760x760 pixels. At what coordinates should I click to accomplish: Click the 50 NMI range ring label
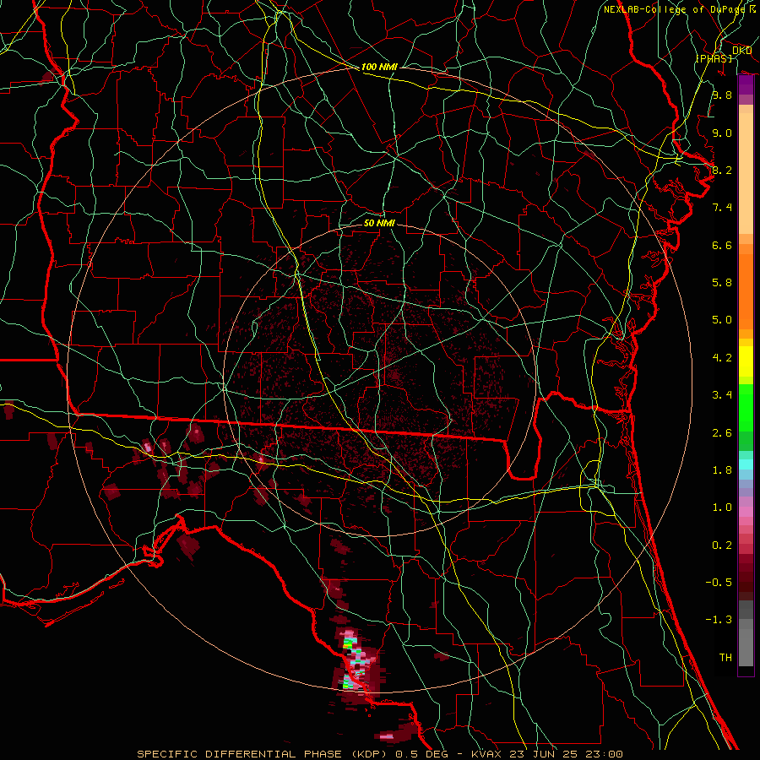[x=379, y=223]
